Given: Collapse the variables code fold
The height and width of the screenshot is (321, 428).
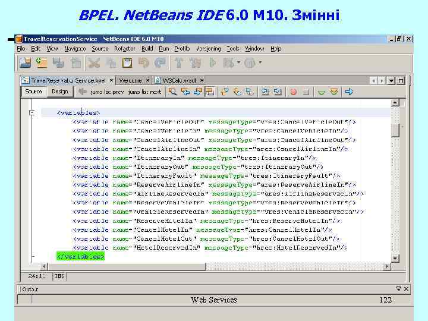Looking at the screenshot, I should [32, 112].
